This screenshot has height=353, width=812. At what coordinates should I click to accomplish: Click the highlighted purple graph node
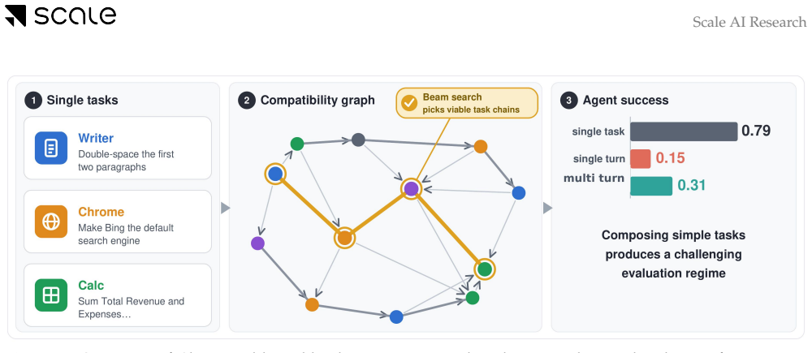[x=411, y=189]
